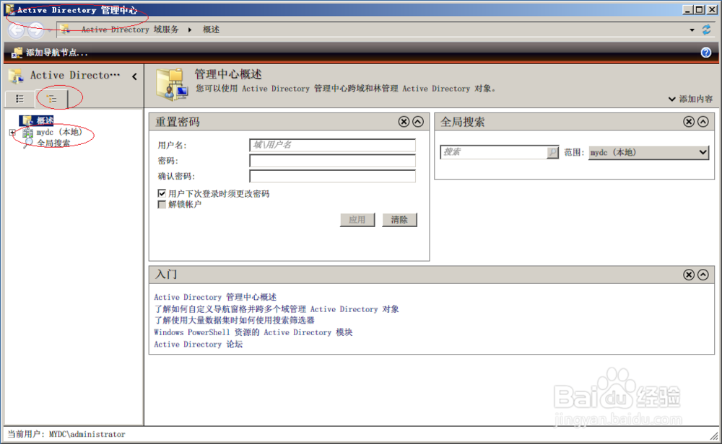Minimize the Active Directory 管理中心 window
This screenshot has width=722, height=444.
688,9
